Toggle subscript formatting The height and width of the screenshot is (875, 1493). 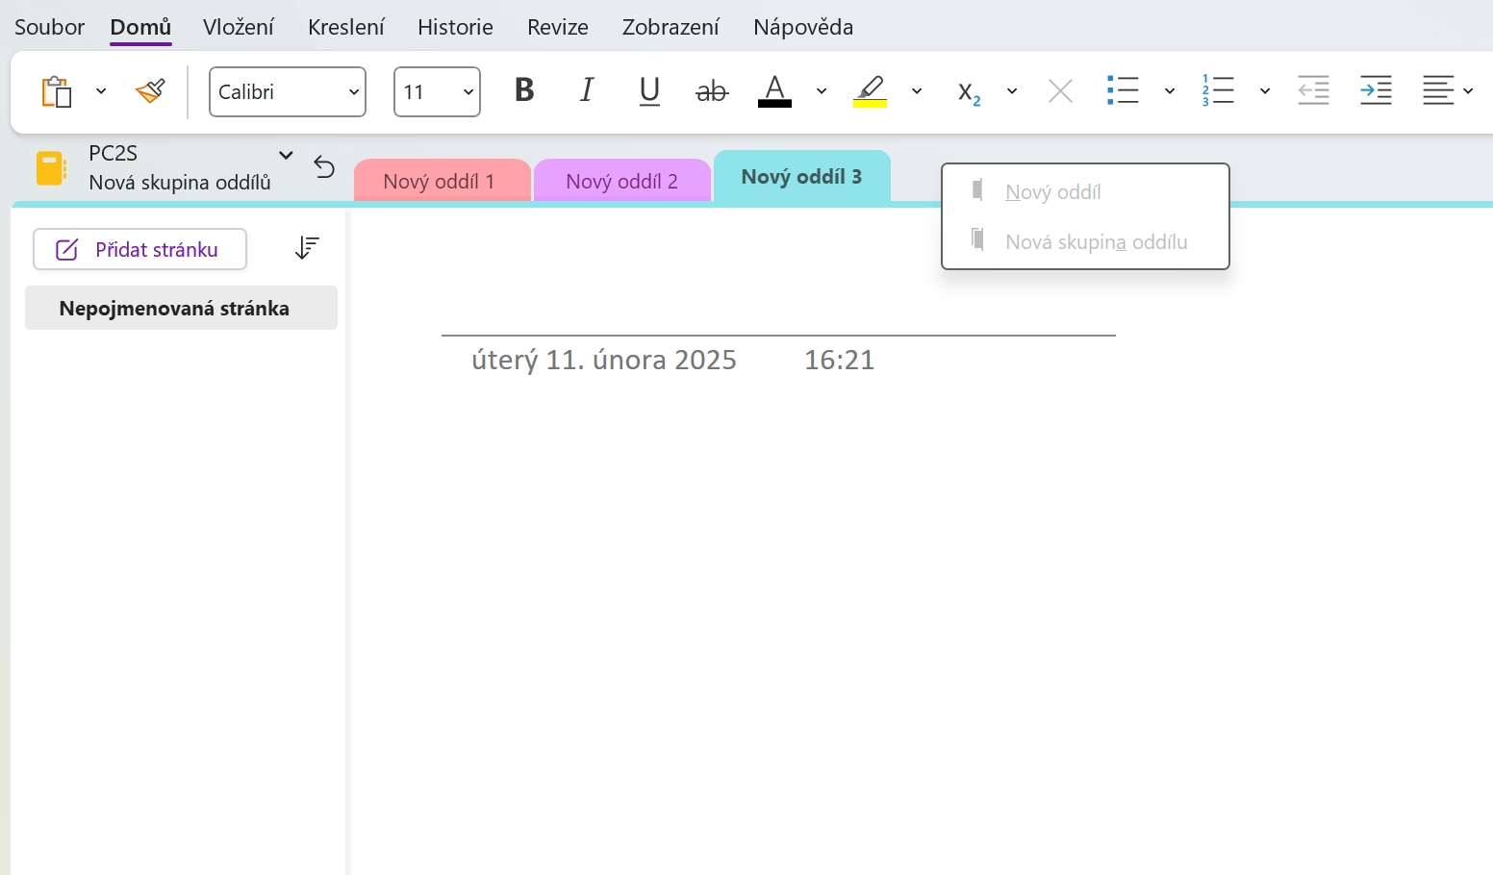coord(969,92)
